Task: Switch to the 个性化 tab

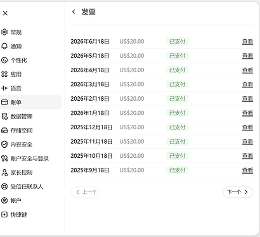Action: (31, 60)
